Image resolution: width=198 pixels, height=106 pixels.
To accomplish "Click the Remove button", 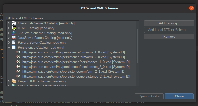I will pyautogui.click(x=169, y=37).
